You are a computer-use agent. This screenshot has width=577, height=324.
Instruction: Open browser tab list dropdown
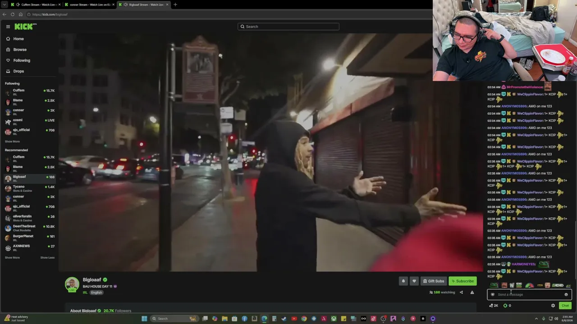tap(4, 4)
